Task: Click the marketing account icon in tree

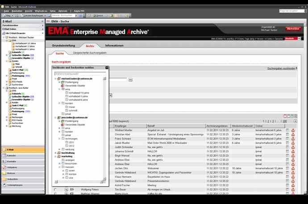Action: click(x=59, y=156)
